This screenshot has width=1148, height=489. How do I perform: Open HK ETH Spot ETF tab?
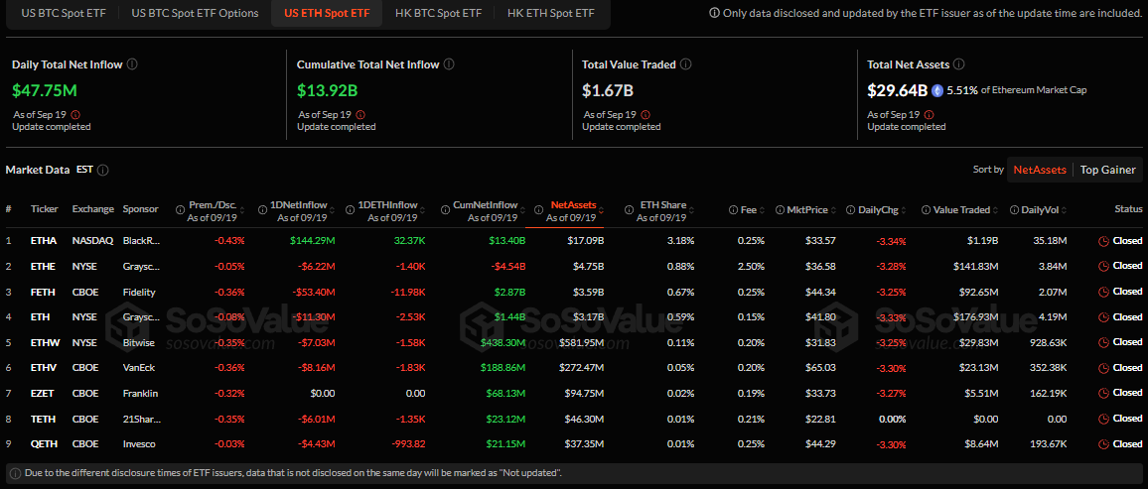click(x=550, y=13)
